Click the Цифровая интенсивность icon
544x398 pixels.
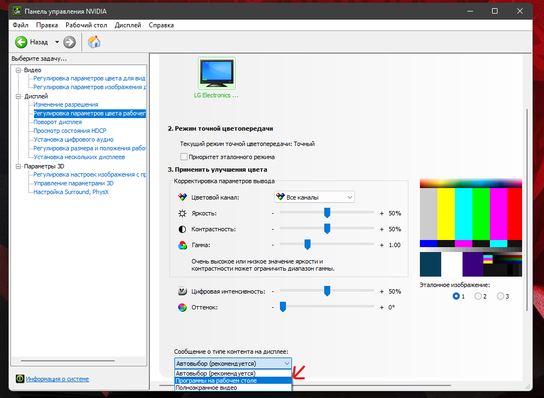pyautogui.click(x=182, y=291)
